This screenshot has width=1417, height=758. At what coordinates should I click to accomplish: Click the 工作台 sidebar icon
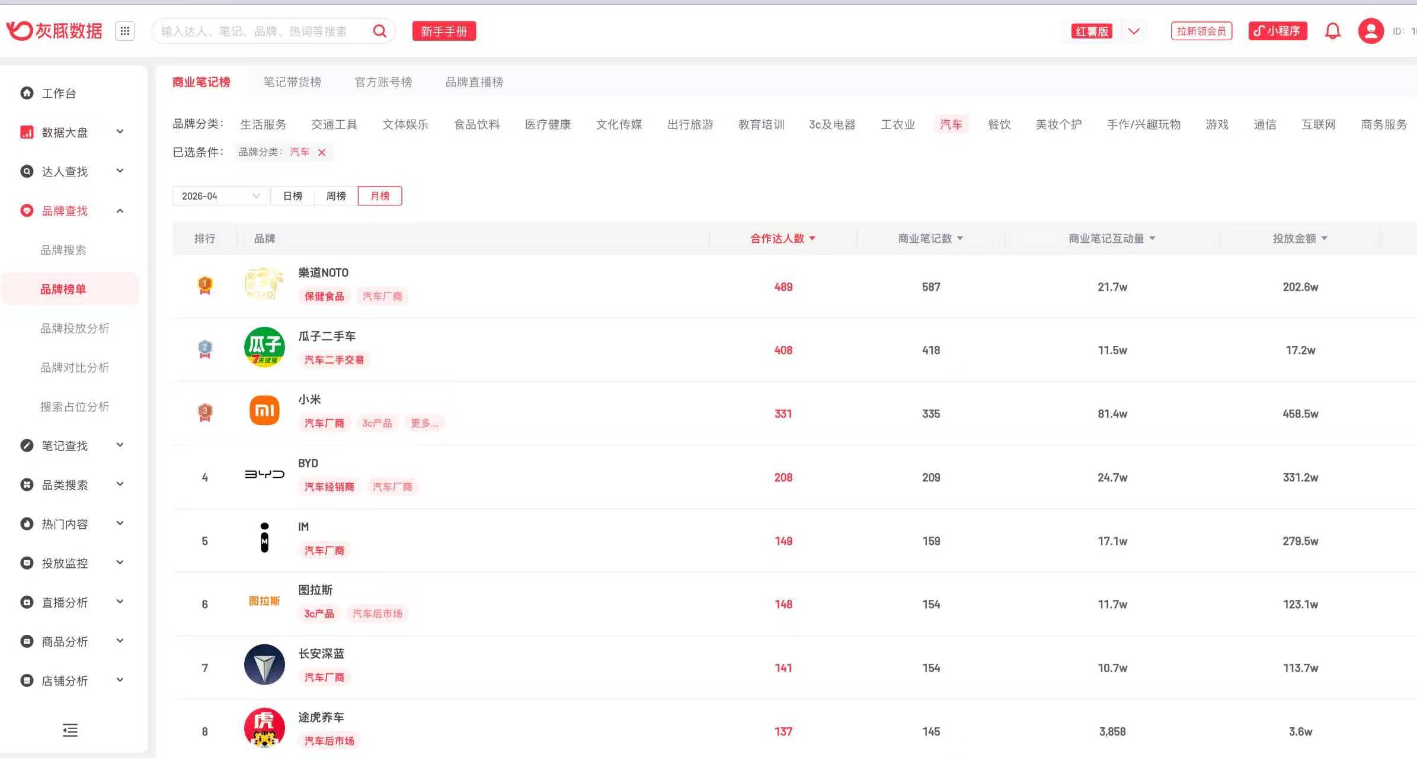click(27, 93)
